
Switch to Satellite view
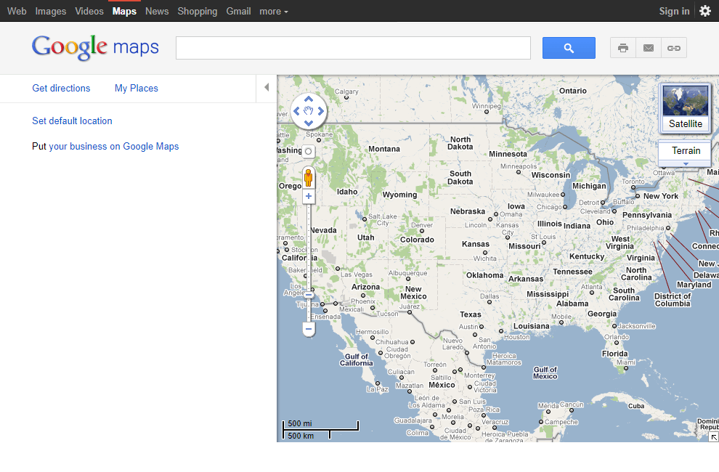685,108
